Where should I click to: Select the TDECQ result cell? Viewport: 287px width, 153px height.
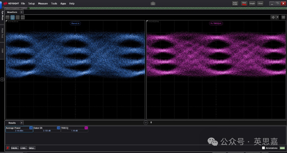click(75, 129)
